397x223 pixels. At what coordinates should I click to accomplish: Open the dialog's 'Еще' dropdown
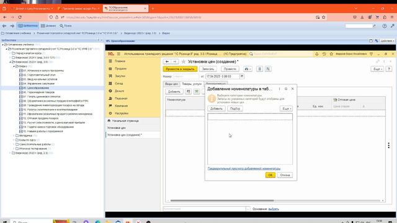pos(287,108)
